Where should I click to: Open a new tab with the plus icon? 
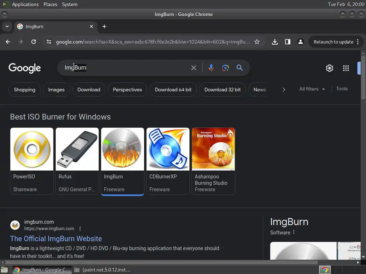[104, 26]
